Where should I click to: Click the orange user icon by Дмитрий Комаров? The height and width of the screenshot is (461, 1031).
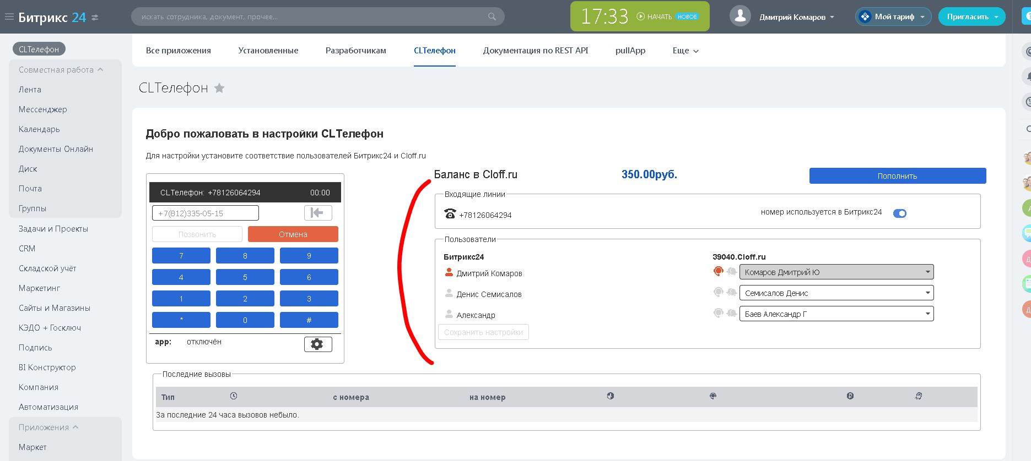pyautogui.click(x=449, y=272)
